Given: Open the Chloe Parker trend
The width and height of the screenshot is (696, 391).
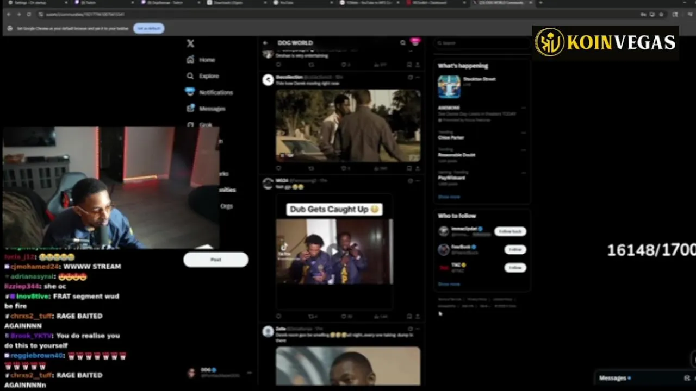Looking at the screenshot, I should point(451,138).
